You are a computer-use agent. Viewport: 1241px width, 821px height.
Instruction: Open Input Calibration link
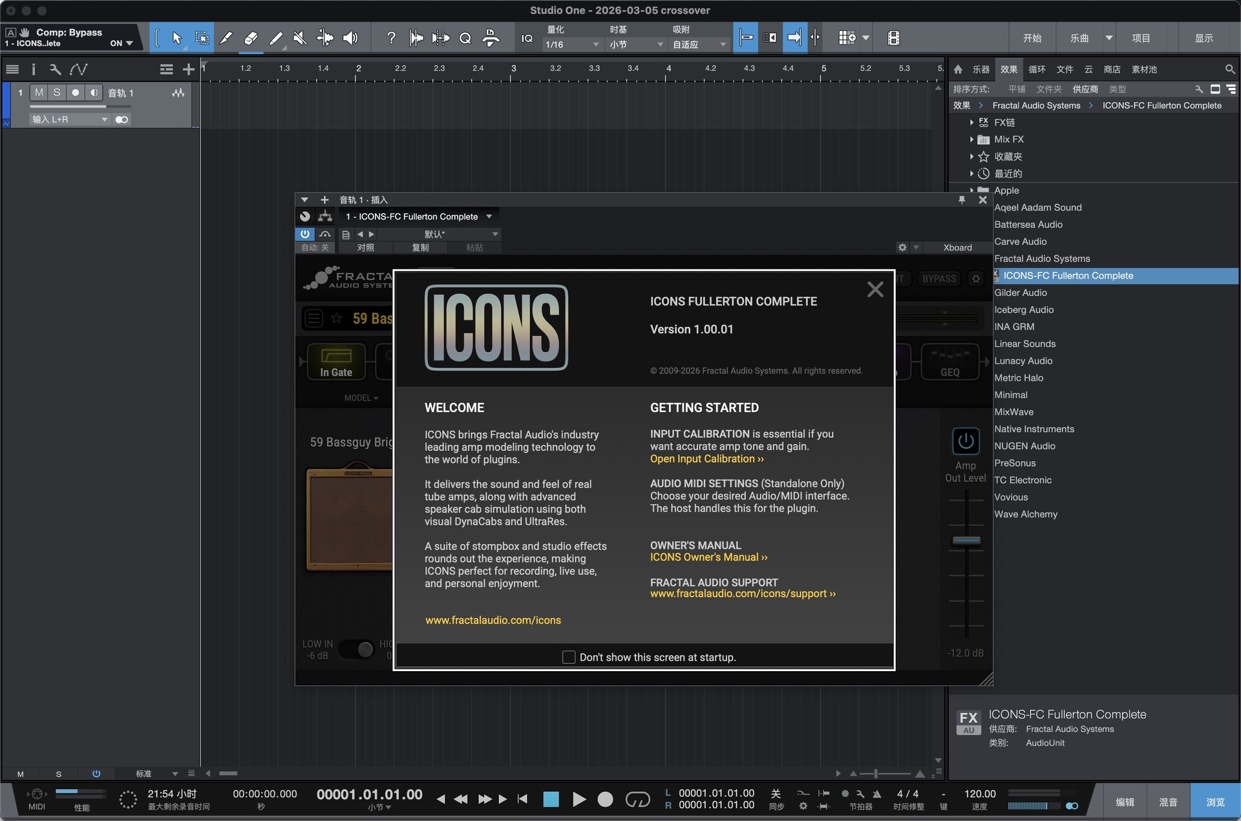click(x=706, y=459)
